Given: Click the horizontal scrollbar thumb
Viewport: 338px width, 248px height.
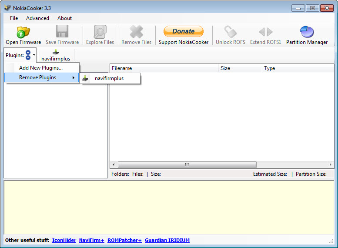Looking at the screenshot, I should (187, 165).
